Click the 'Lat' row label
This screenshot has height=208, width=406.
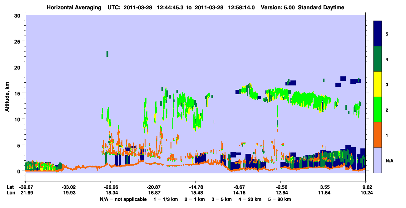10,187
